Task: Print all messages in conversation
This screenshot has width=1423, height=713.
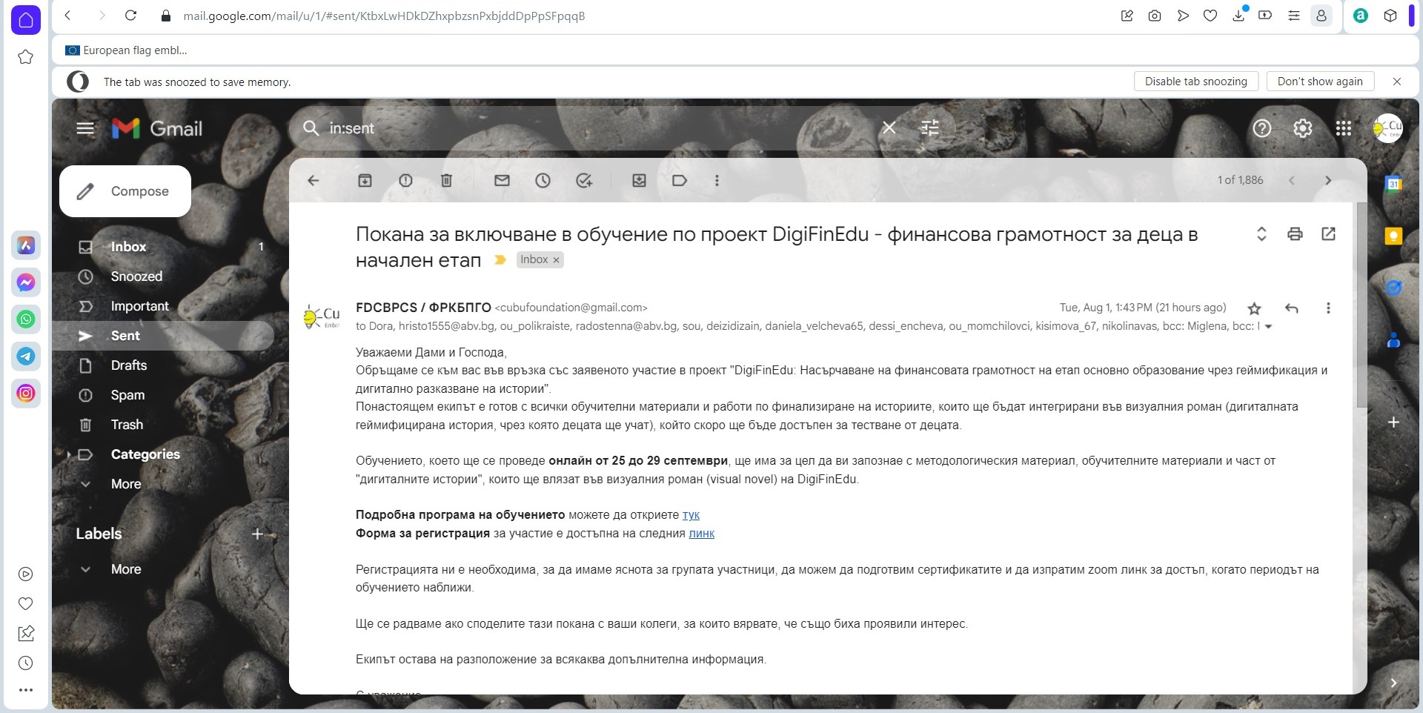Action: 1295,234
